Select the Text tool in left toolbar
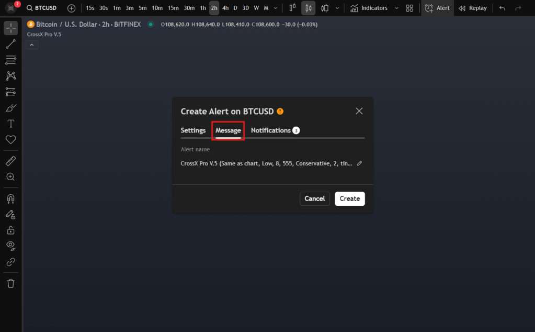535x332 pixels. 10,124
